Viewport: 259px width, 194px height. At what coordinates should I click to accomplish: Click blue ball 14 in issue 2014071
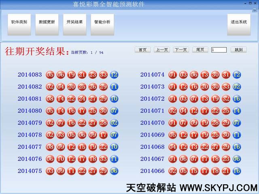click(237, 111)
